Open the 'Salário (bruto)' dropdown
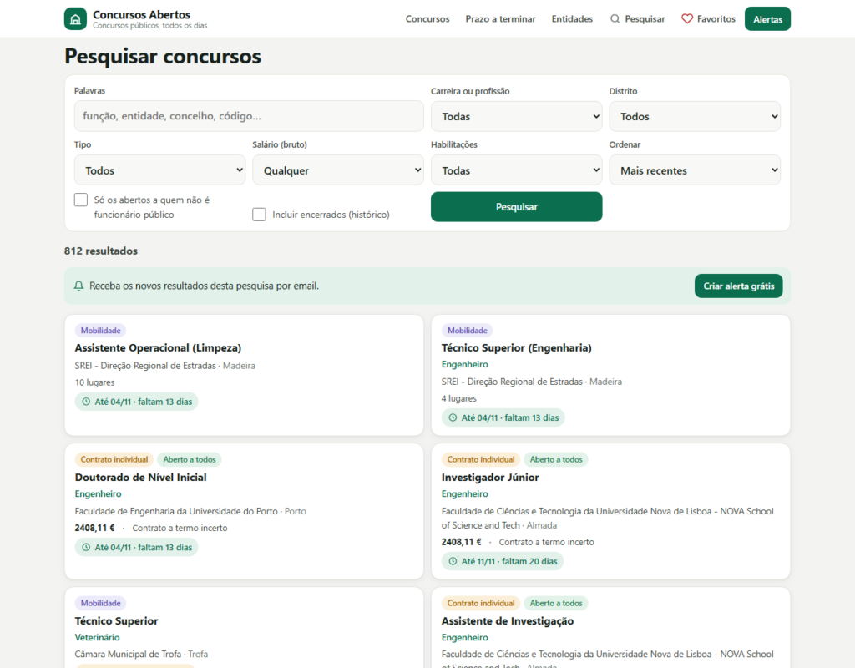 (x=338, y=170)
